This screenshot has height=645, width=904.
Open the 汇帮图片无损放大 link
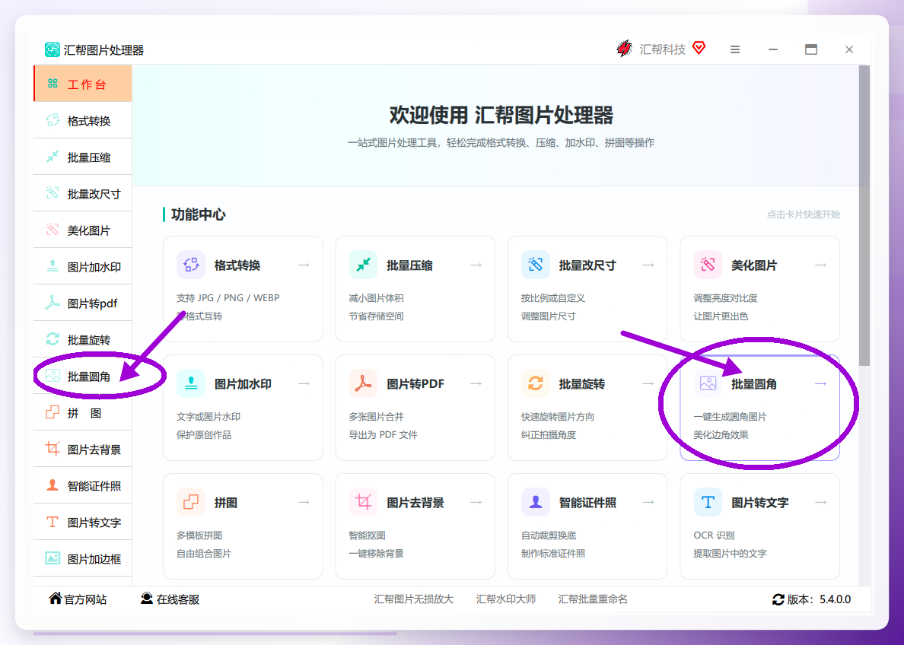pyautogui.click(x=414, y=599)
